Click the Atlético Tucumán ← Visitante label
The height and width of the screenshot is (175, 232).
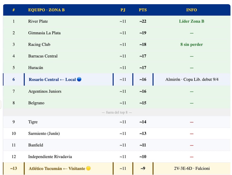[x=57, y=168]
